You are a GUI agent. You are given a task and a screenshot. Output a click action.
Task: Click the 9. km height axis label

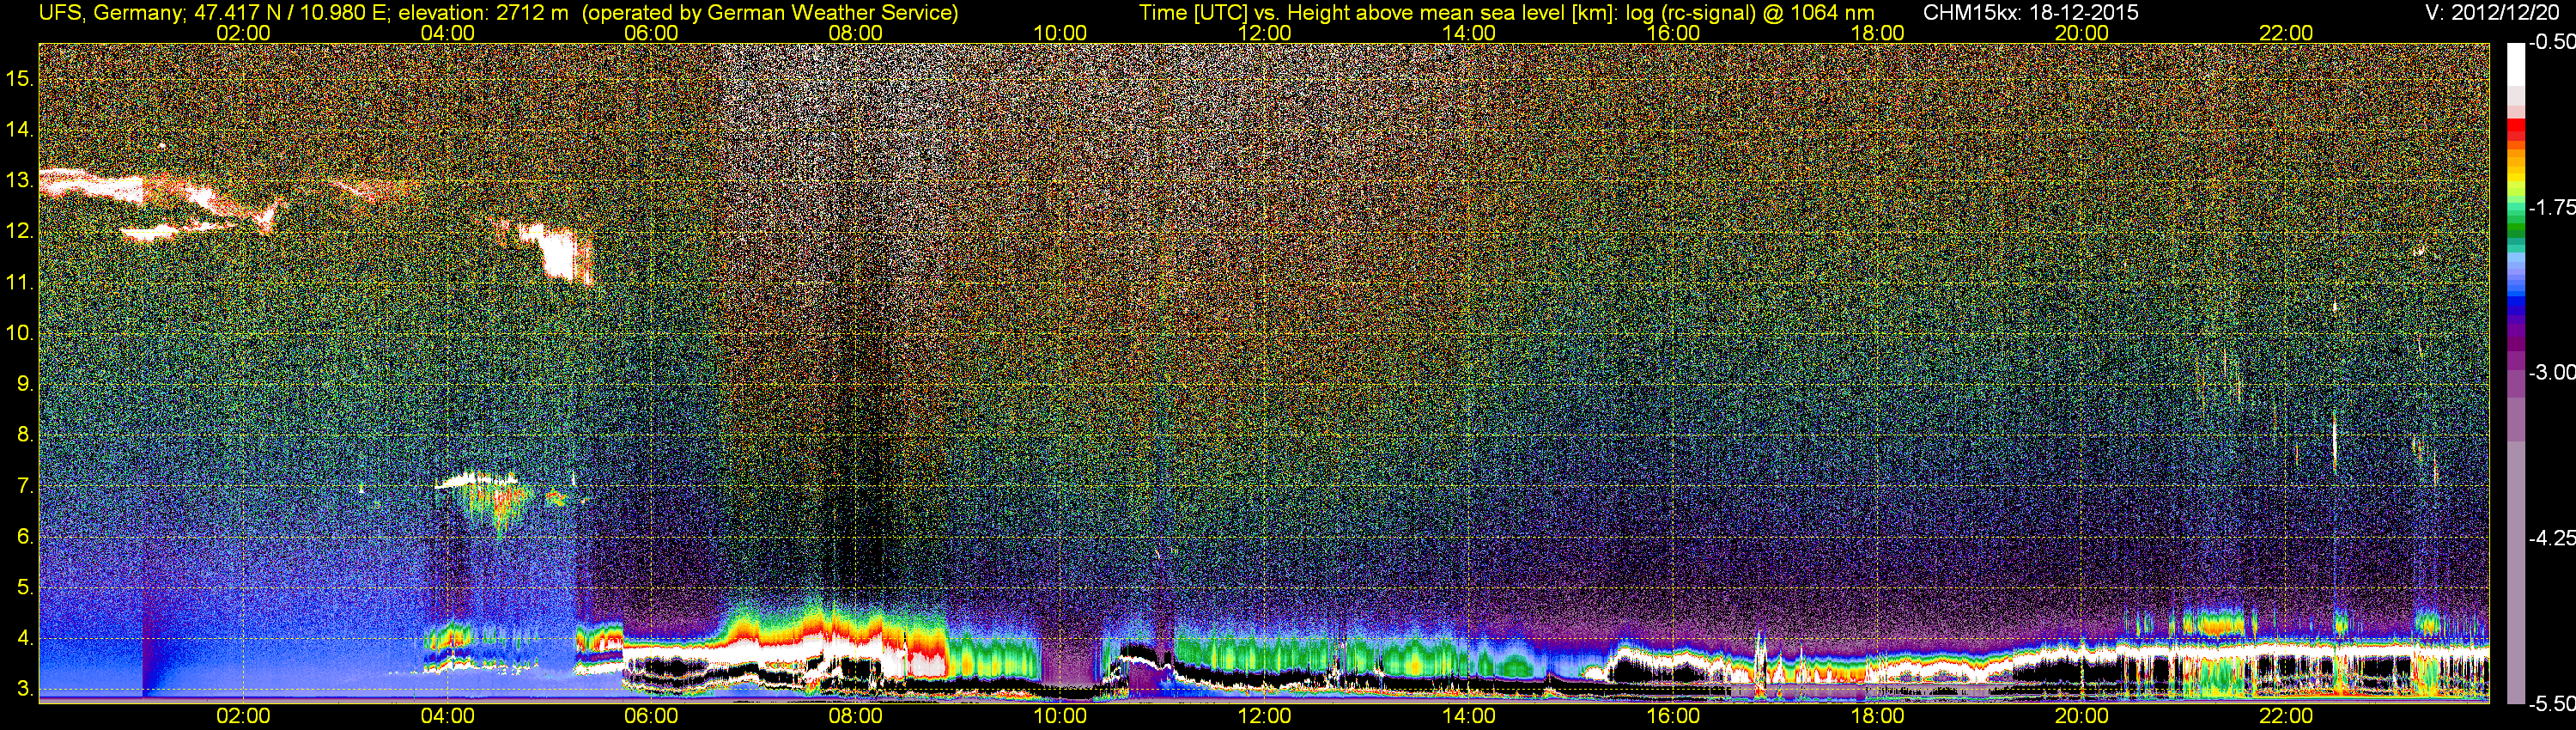(25, 384)
